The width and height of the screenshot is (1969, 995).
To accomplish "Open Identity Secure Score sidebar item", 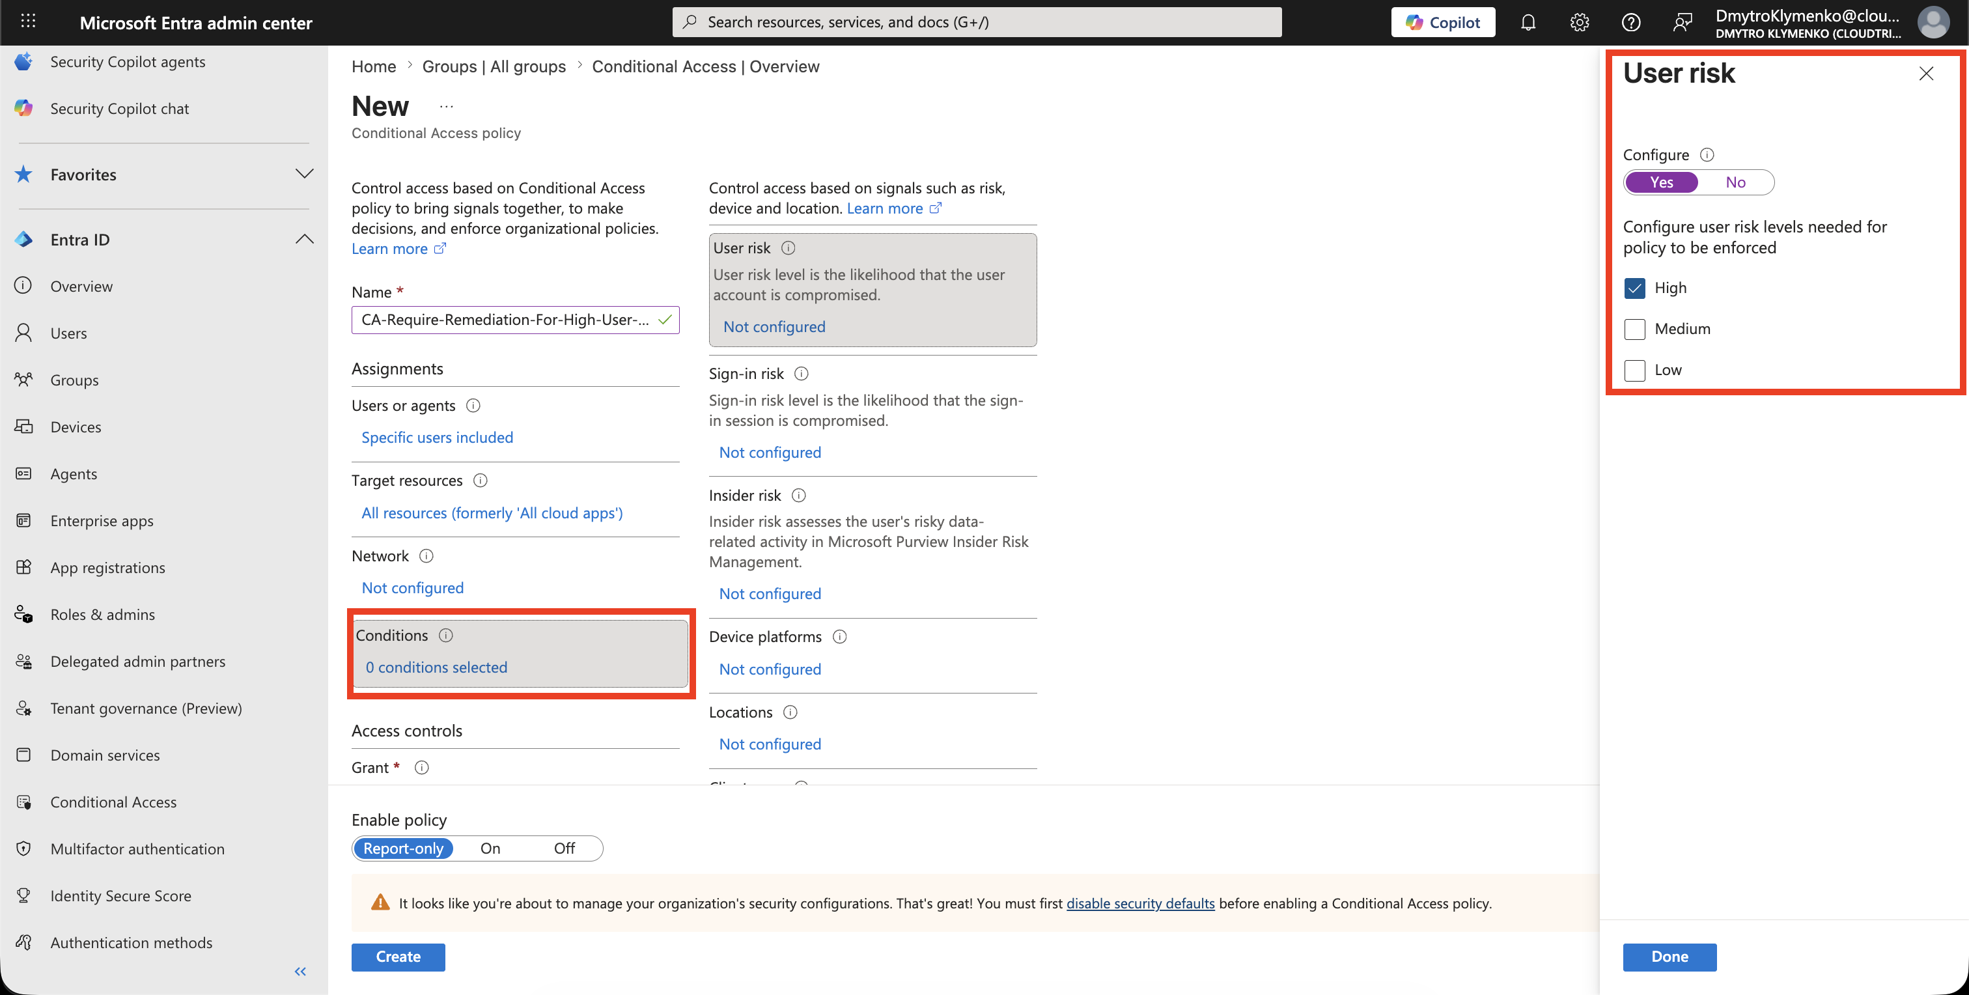I will tap(120, 895).
